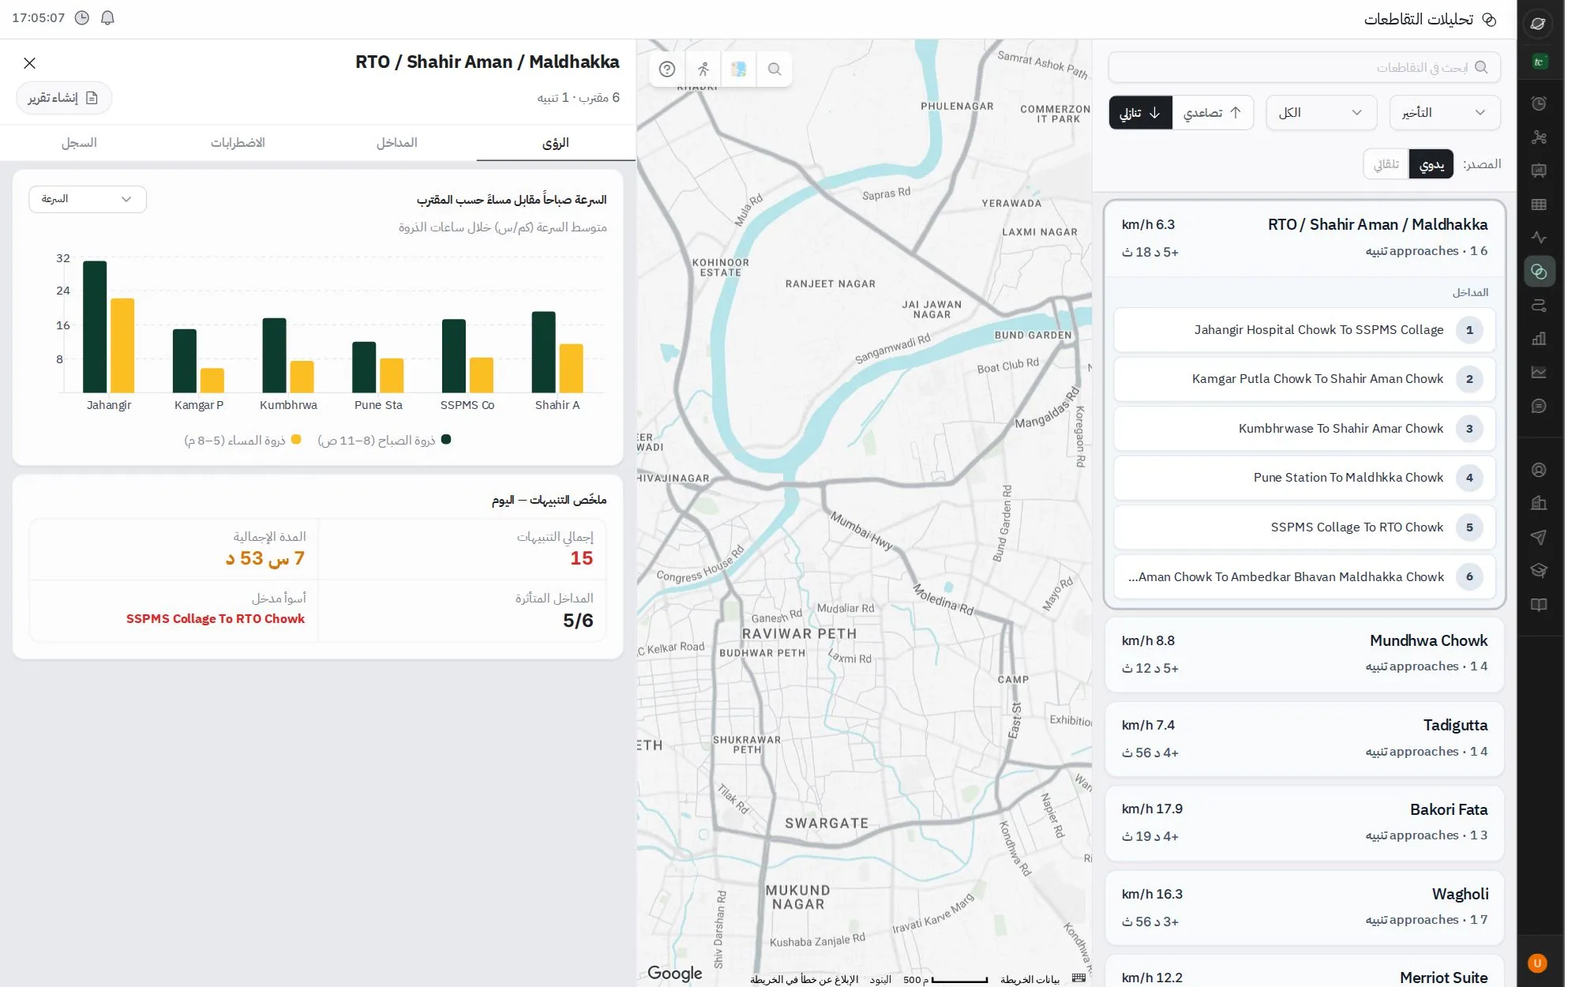Open the السرعة chart metric dropdown
Screen dimensions: 1579x987
[x=88, y=199]
